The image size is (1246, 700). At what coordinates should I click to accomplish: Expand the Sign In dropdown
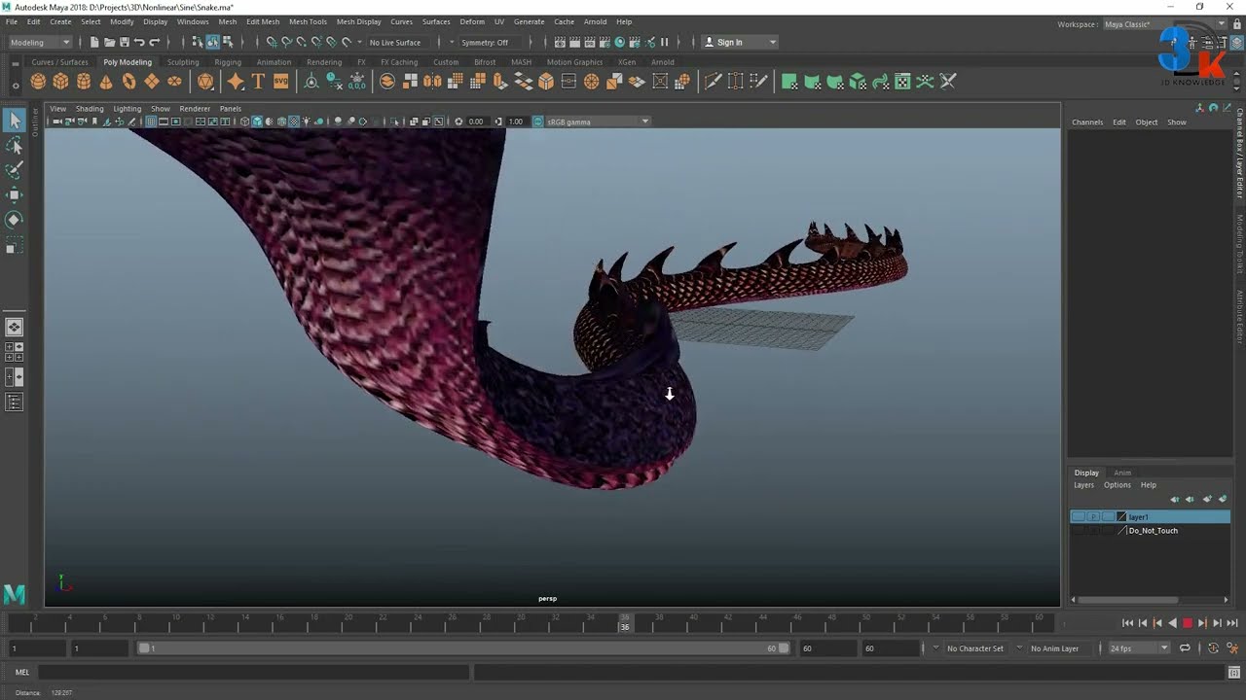pos(773,42)
